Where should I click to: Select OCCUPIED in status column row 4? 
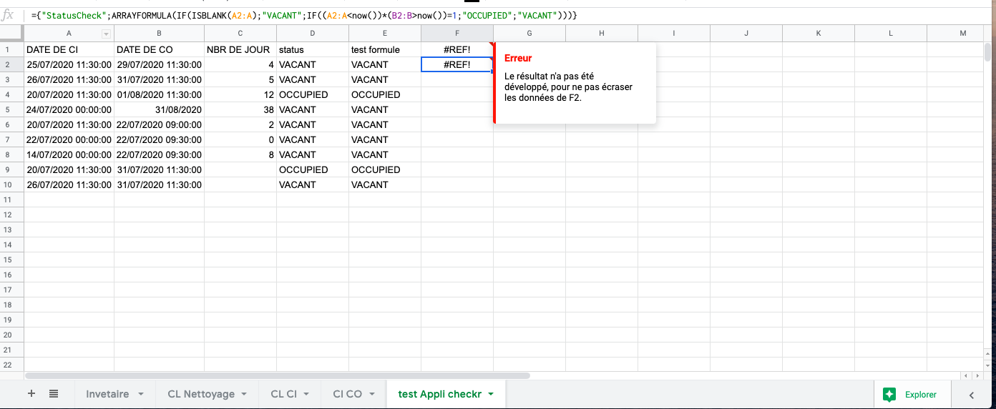[313, 94]
